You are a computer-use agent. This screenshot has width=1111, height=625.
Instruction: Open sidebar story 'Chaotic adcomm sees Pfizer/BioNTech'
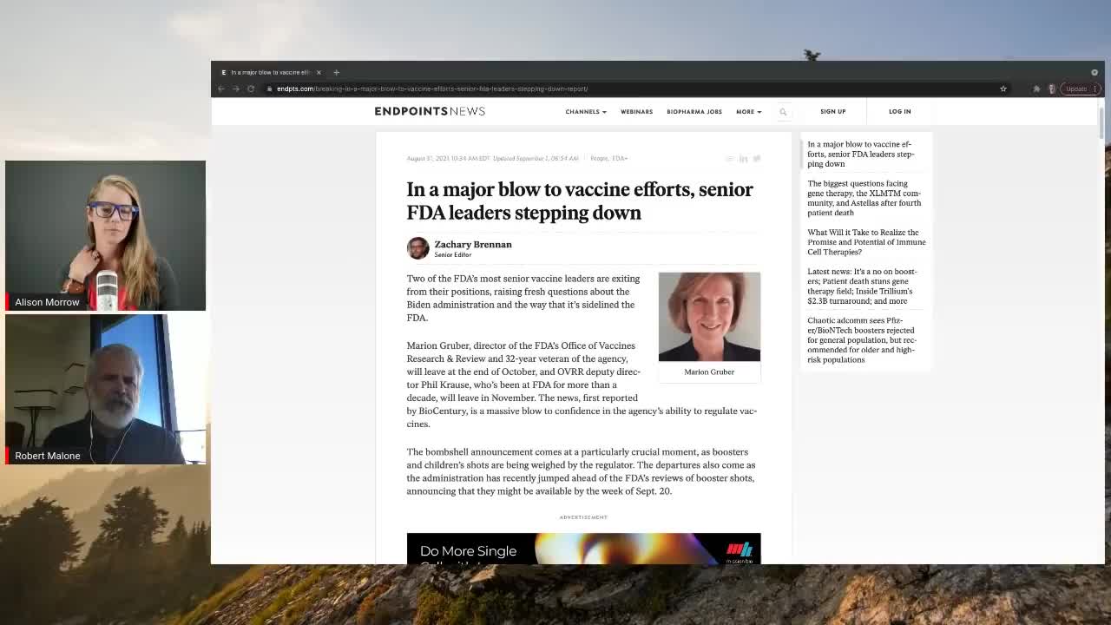(862, 339)
